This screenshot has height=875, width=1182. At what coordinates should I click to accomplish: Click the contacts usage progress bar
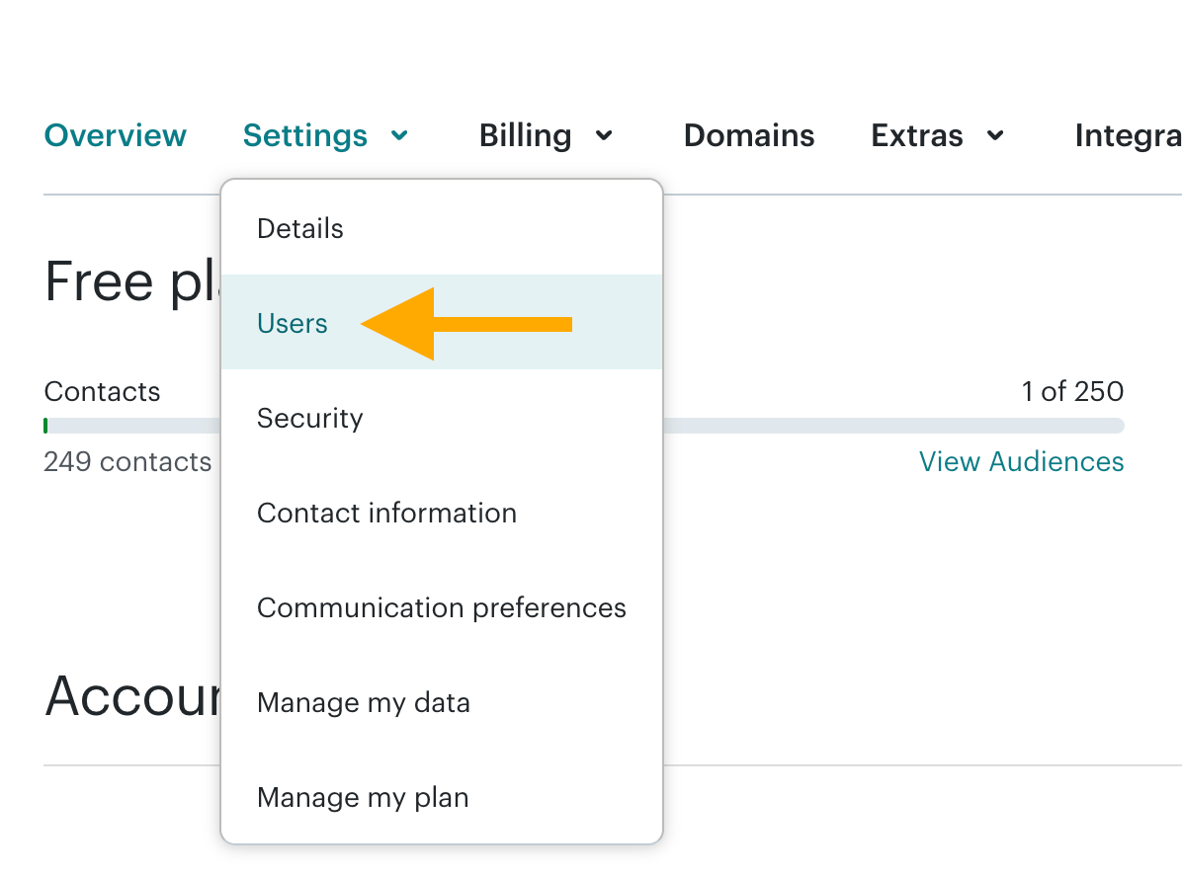coord(584,427)
